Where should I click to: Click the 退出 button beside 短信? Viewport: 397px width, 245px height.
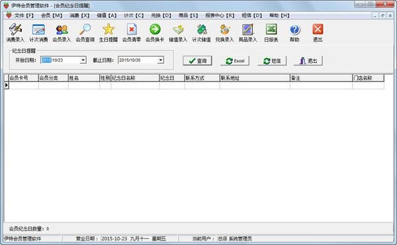click(x=308, y=61)
